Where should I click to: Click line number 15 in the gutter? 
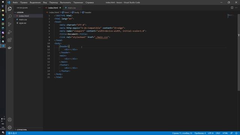pos(48,59)
